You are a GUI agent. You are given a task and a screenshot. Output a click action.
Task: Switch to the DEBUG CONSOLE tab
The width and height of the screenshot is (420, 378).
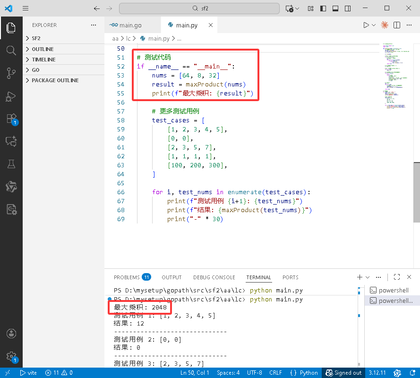point(214,277)
